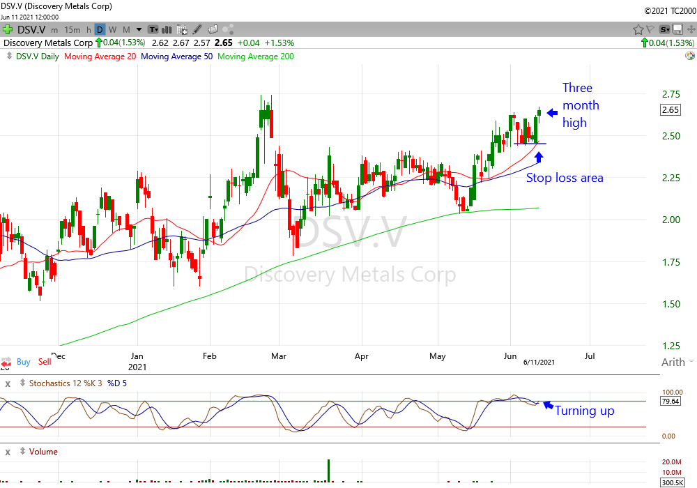The height and width of the screenshot is (488, 697).
Task: Click the 'Moving Average 50' label
Action: pos(176,56)
